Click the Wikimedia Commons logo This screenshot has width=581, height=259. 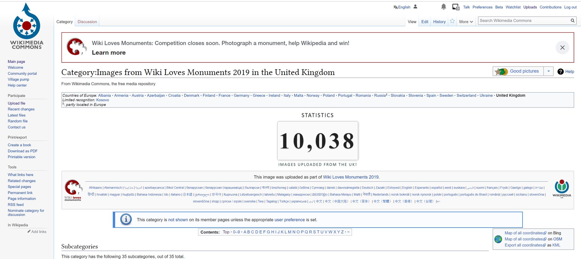pyautogui.click(x=27, y=26)
